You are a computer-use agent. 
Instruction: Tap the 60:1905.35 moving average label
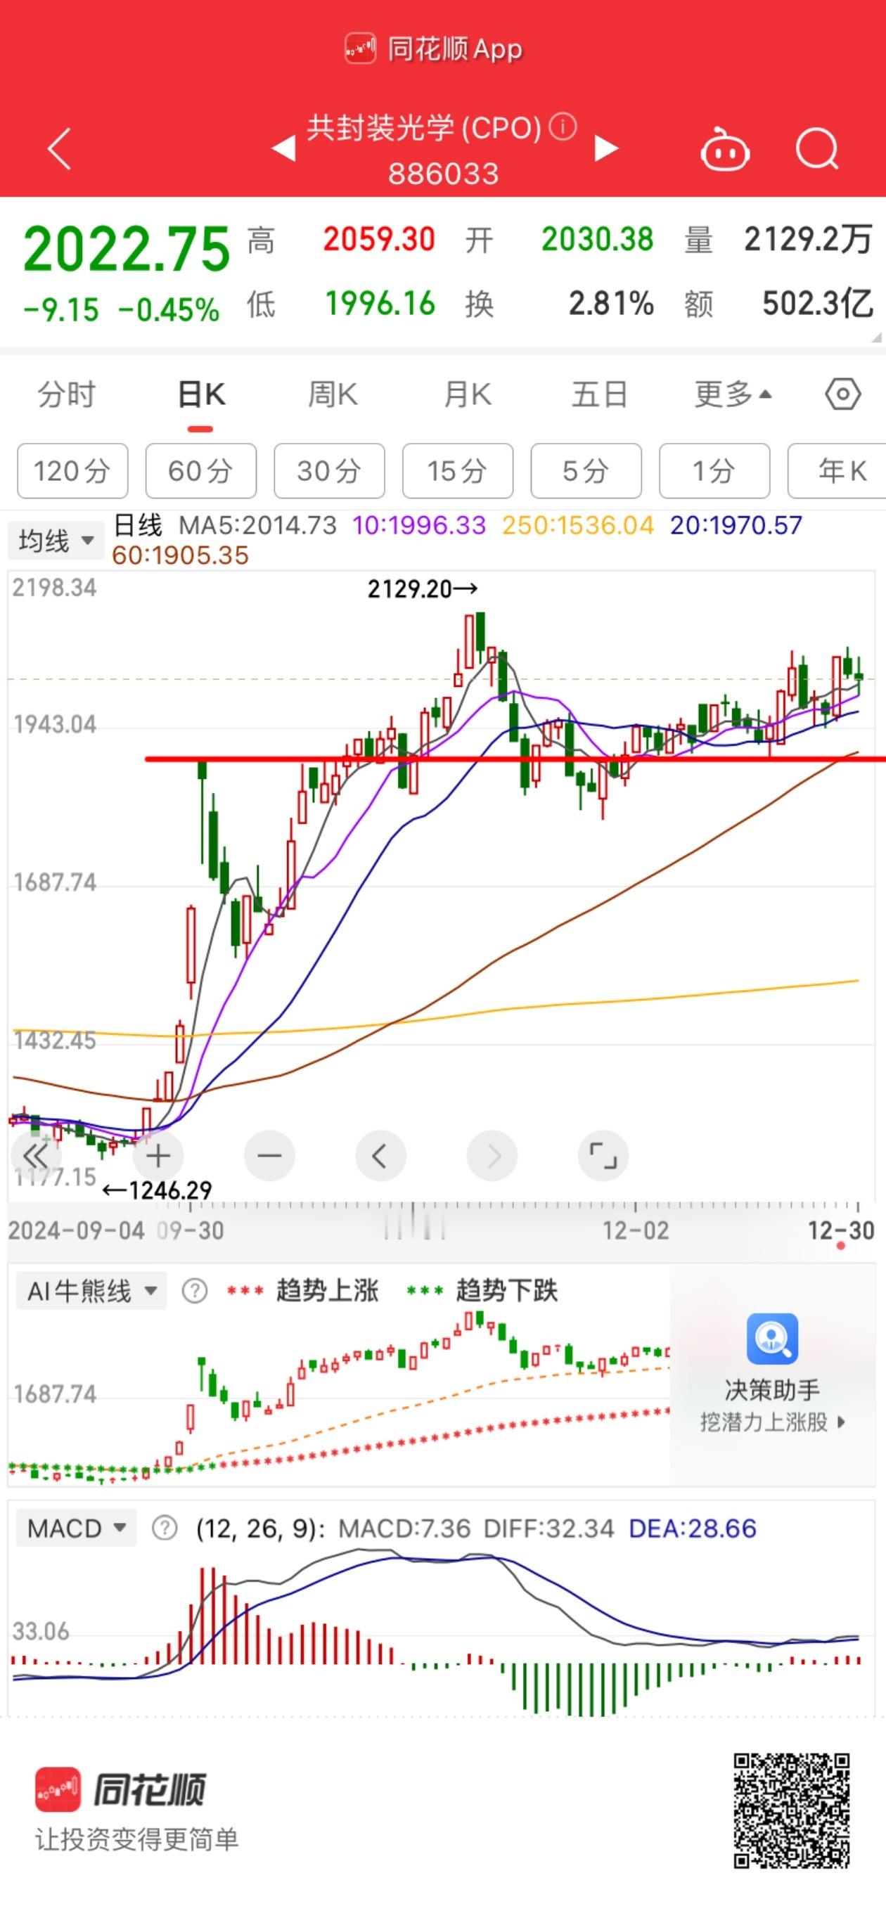point(180,555)
